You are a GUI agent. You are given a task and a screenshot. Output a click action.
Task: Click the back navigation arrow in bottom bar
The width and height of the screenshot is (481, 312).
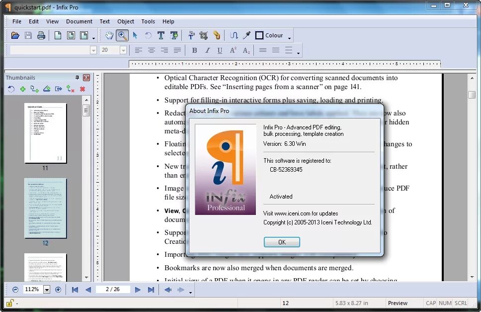(168, 290)
